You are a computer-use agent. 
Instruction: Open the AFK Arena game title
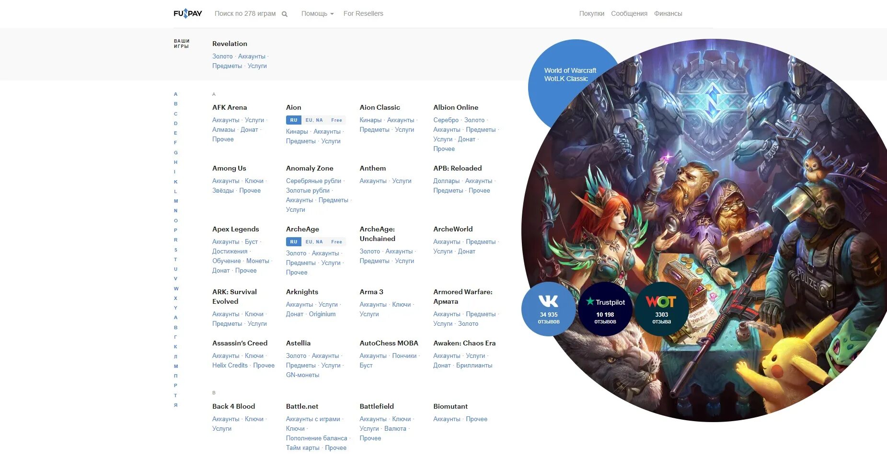point(230,107)
